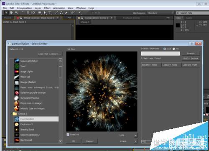
Task: Click the Build Index button
Action: click(x=191, y=59)
